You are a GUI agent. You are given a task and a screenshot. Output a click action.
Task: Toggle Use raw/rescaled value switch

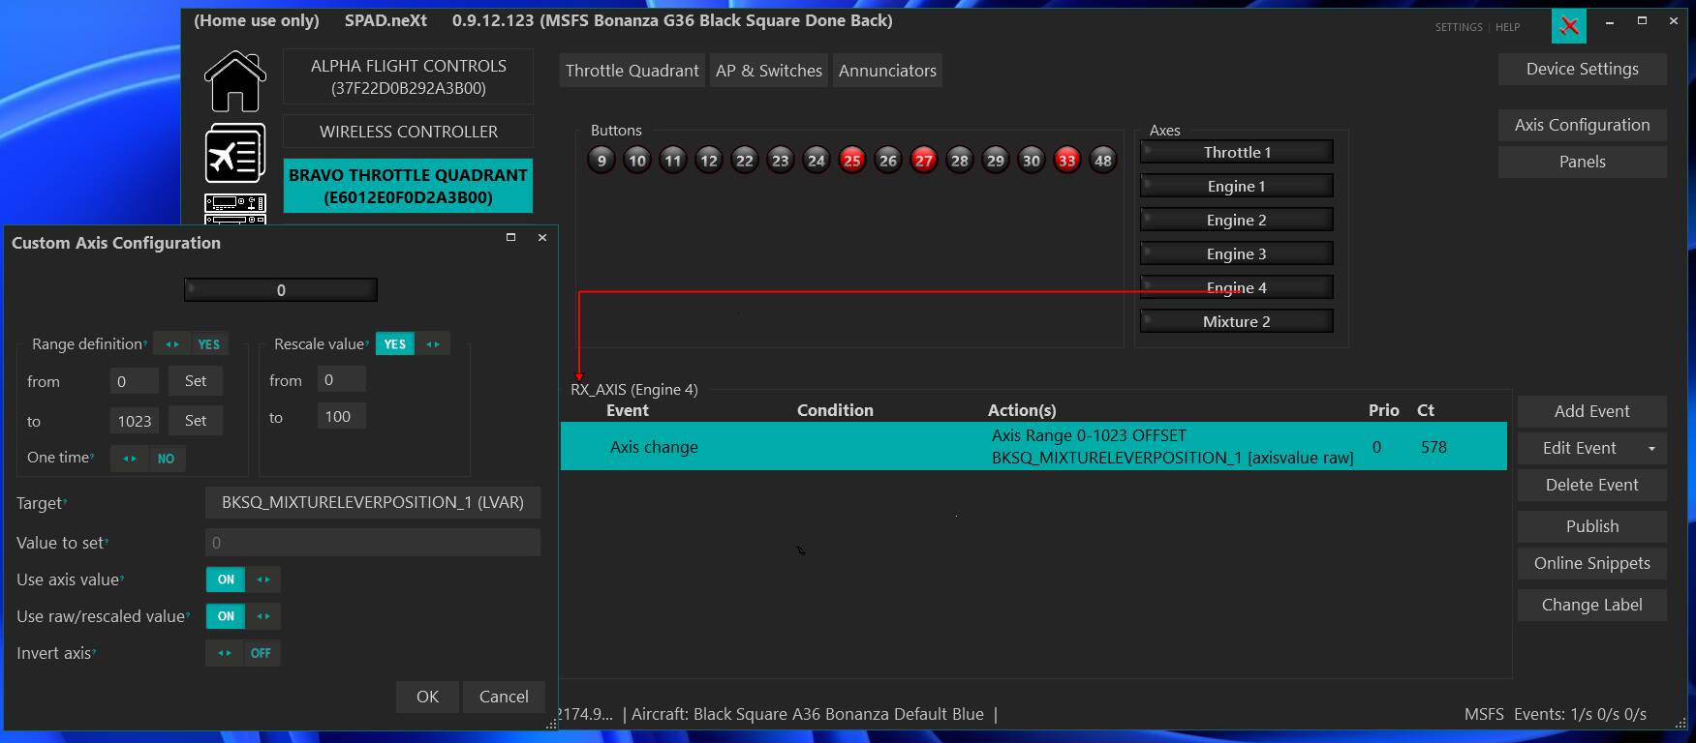click(243, 616)
